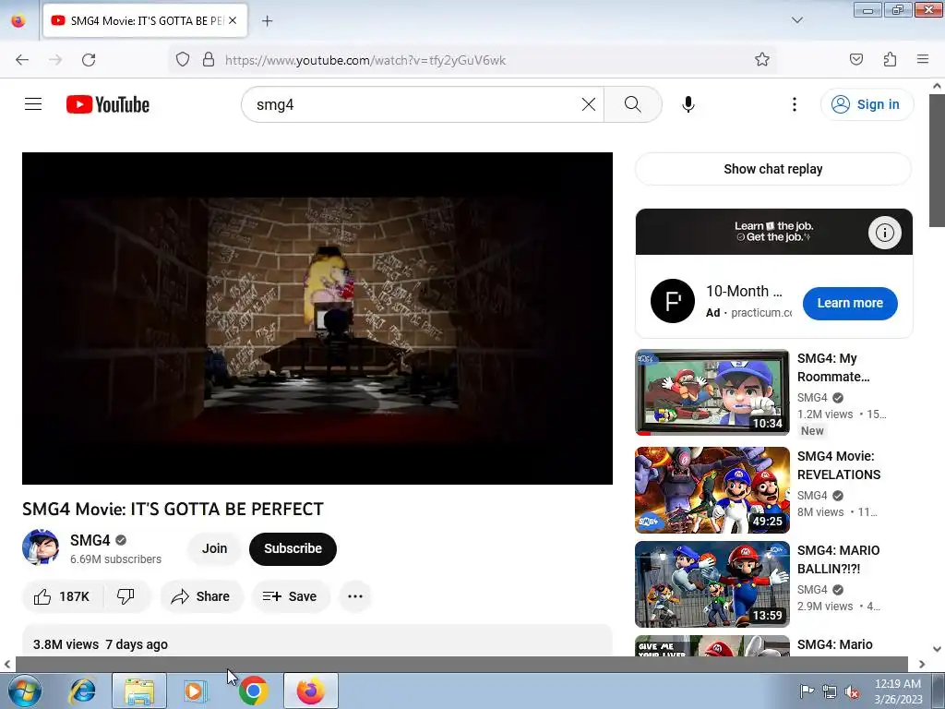Click SMG4: MARIO BALLIN?!?! title

point(838,559)
